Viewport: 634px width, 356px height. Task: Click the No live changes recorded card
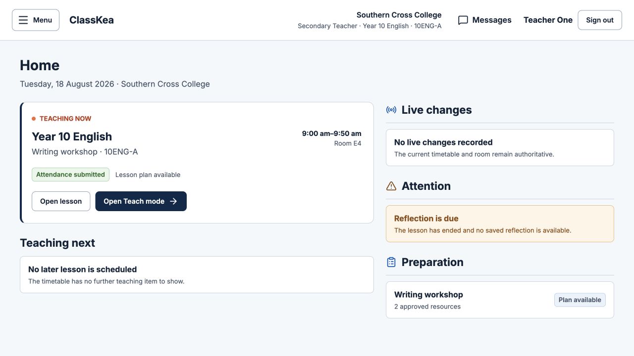(x=500, y=148)
